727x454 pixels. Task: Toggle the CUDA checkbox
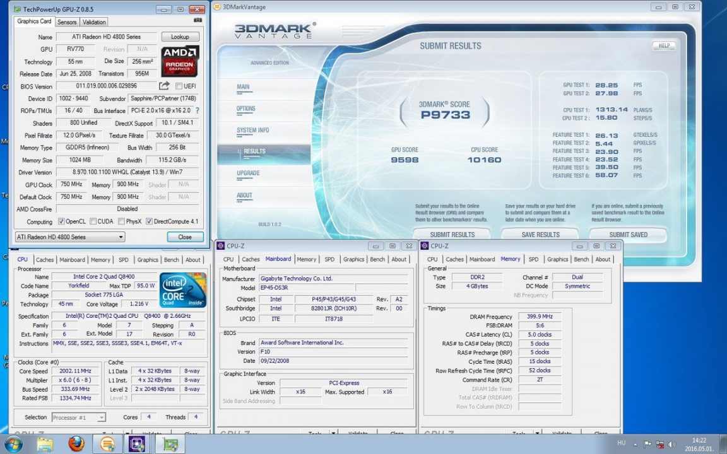coord(93,221)
